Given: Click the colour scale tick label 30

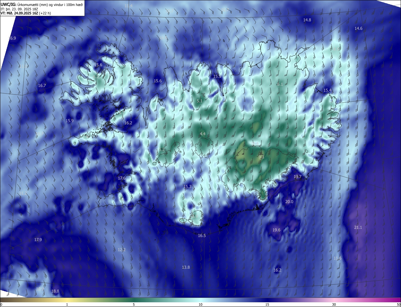Looking at the screenshot, I should click(334, 305).
